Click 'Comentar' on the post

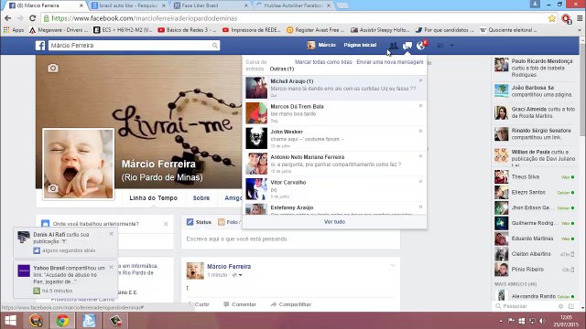coord(240,304)
